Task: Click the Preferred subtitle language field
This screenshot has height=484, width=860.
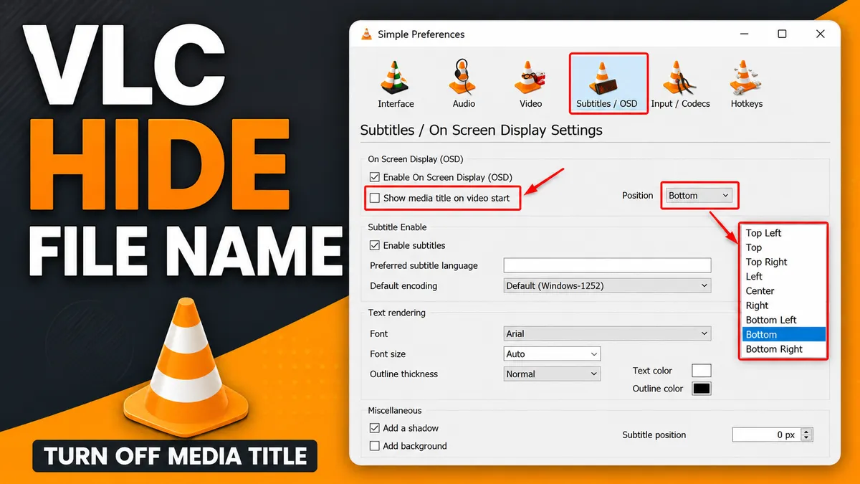Action: coord(608,265)
